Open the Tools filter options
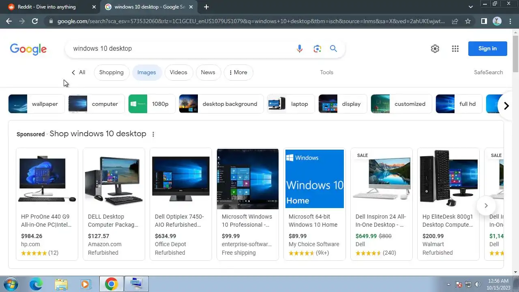 326,72
